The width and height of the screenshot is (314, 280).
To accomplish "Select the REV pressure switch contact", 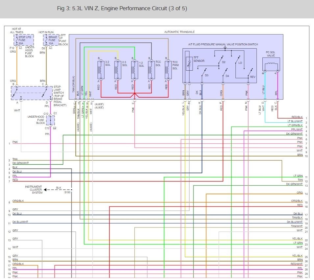I will click(250, 72).
